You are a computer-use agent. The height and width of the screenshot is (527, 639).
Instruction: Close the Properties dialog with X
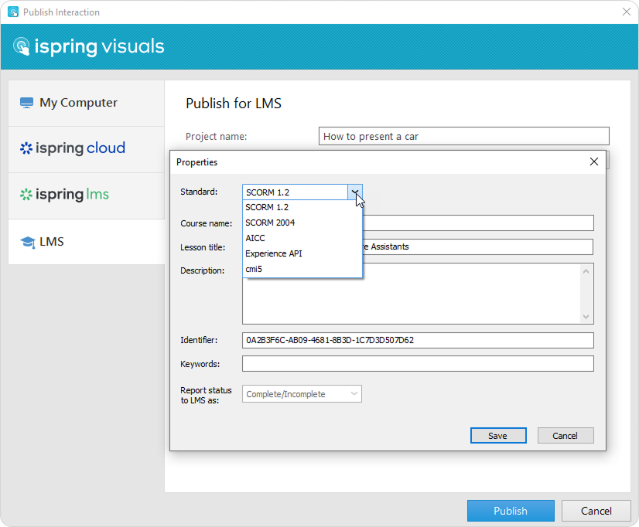tap(593, 162)
